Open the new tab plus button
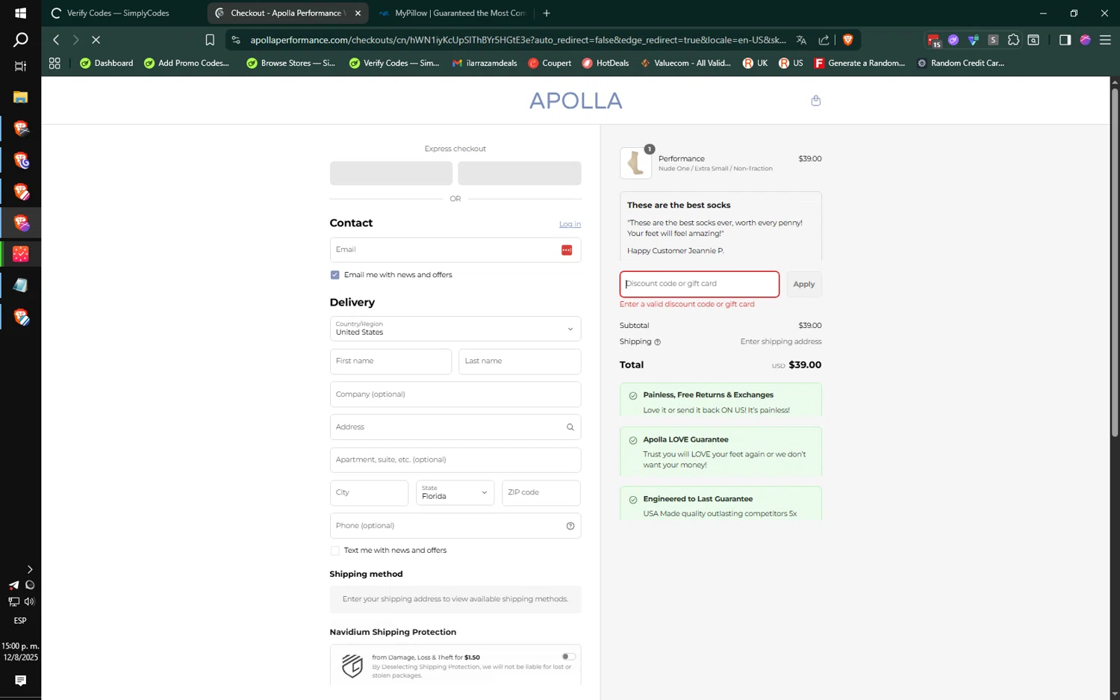This screenshot has height=700, width=1120. coord(547,13)
